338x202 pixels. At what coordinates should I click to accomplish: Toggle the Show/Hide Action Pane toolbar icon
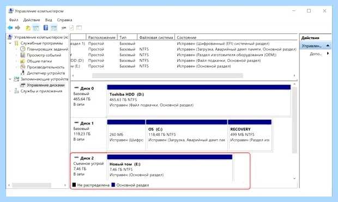point(53,28)
